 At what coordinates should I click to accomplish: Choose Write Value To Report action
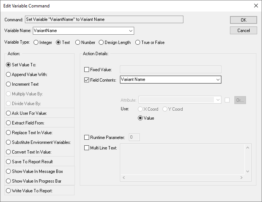point(9,191)
